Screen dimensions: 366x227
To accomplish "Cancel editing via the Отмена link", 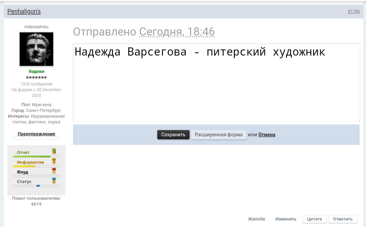I will (267, 135).
